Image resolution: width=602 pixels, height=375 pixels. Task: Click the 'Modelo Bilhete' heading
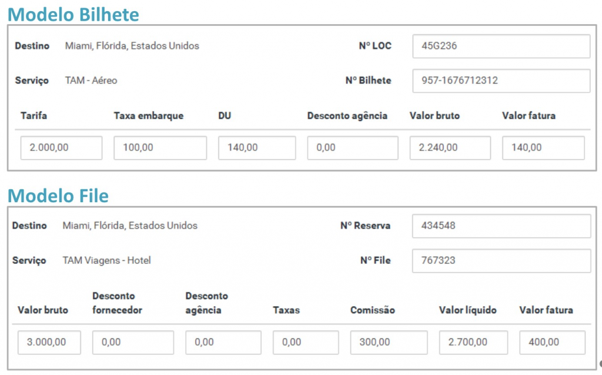coord(73,15)
